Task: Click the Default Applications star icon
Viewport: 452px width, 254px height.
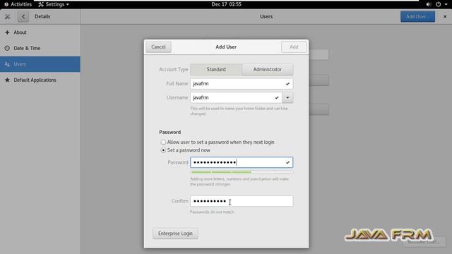Action: click(7, 80)
